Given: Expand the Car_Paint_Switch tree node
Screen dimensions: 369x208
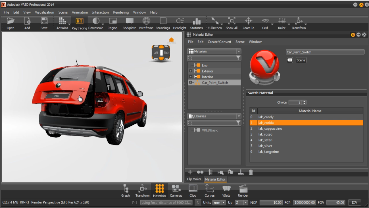Looking at the screenshot, I should (191, 83).
